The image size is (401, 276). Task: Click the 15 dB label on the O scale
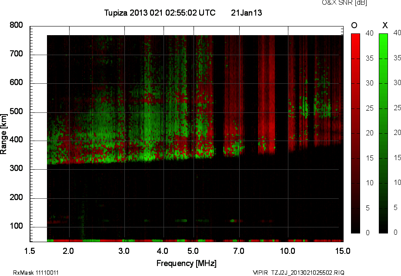[x=370, y=158]
